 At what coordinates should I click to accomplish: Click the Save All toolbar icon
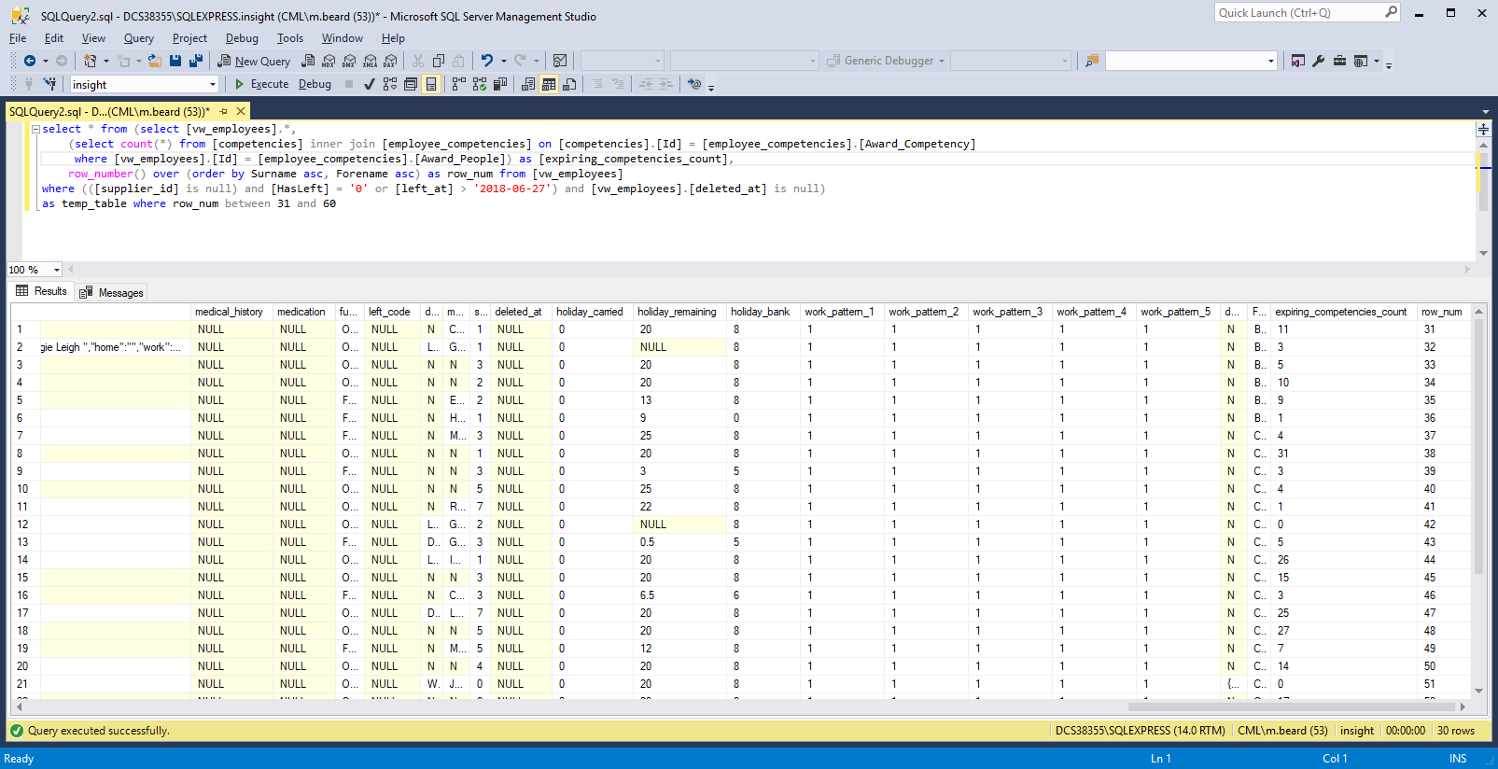(x=196, y=61)
